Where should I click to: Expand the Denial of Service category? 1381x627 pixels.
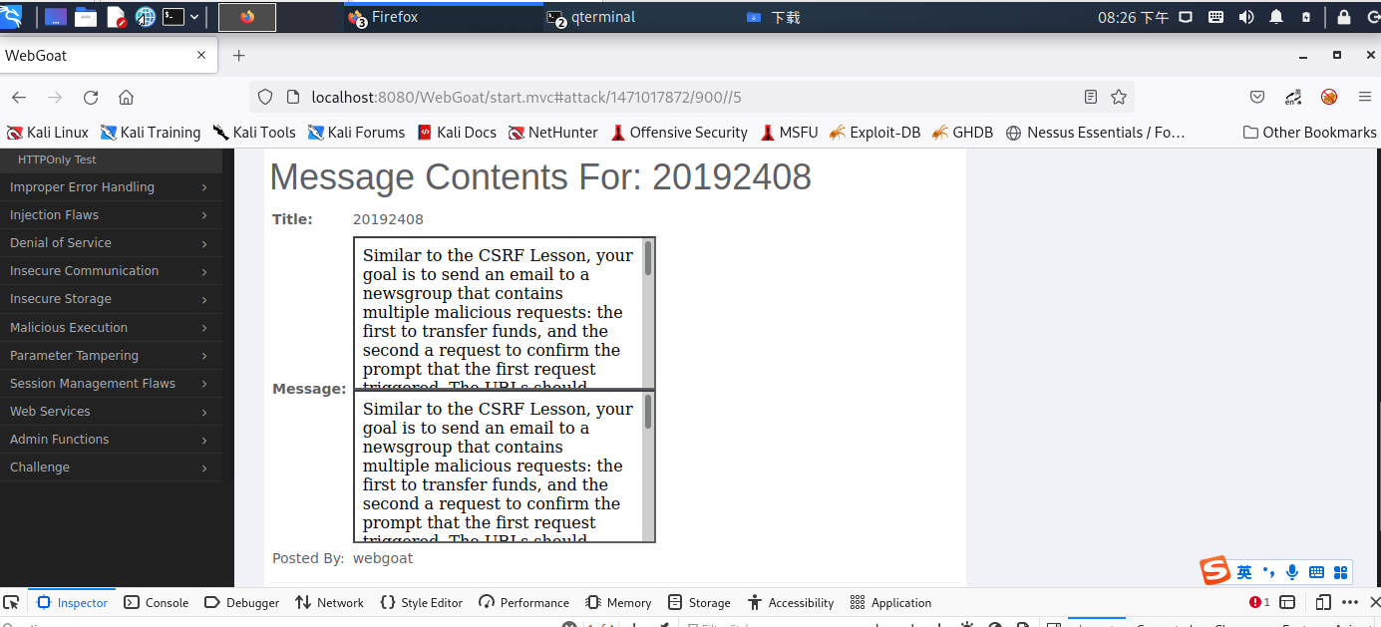[111, 243]
